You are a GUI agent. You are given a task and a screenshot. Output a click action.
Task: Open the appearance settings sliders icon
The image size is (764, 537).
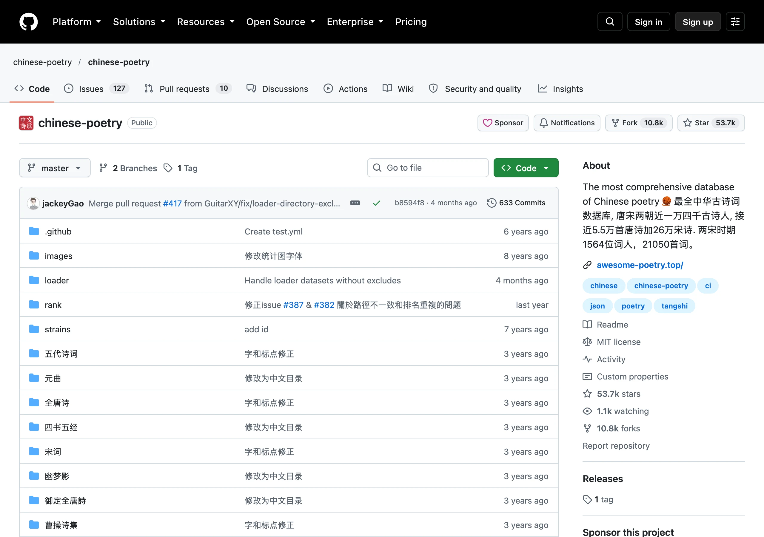pos(735,21)
